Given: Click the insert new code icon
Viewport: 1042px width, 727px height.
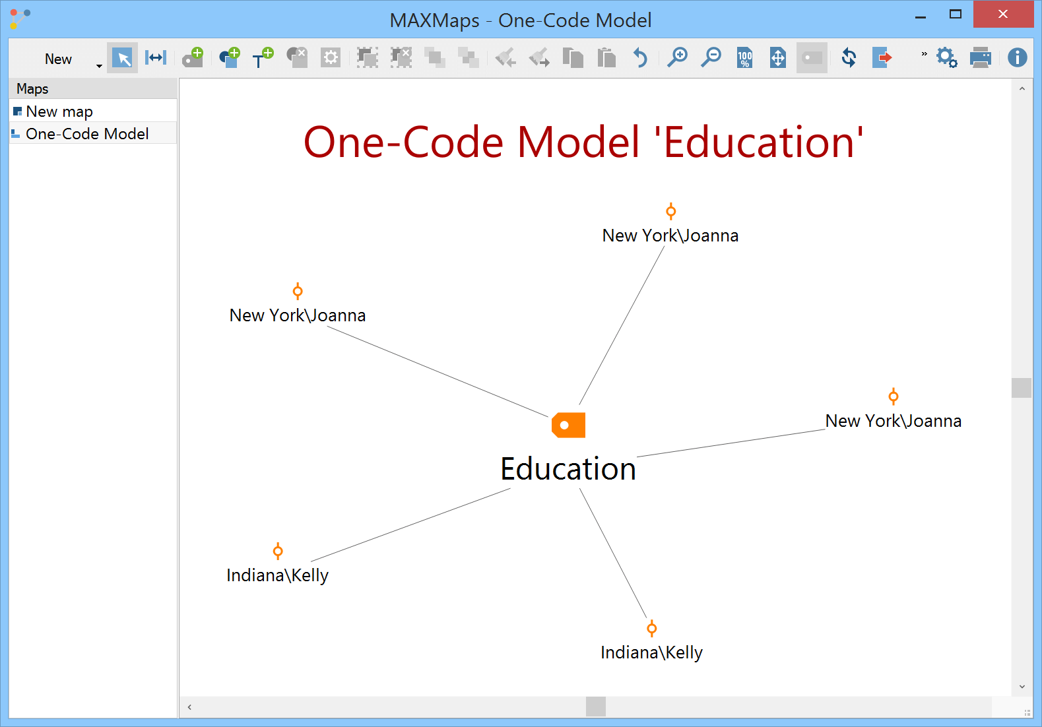Looking at the screenshot, I should [193, 58].
